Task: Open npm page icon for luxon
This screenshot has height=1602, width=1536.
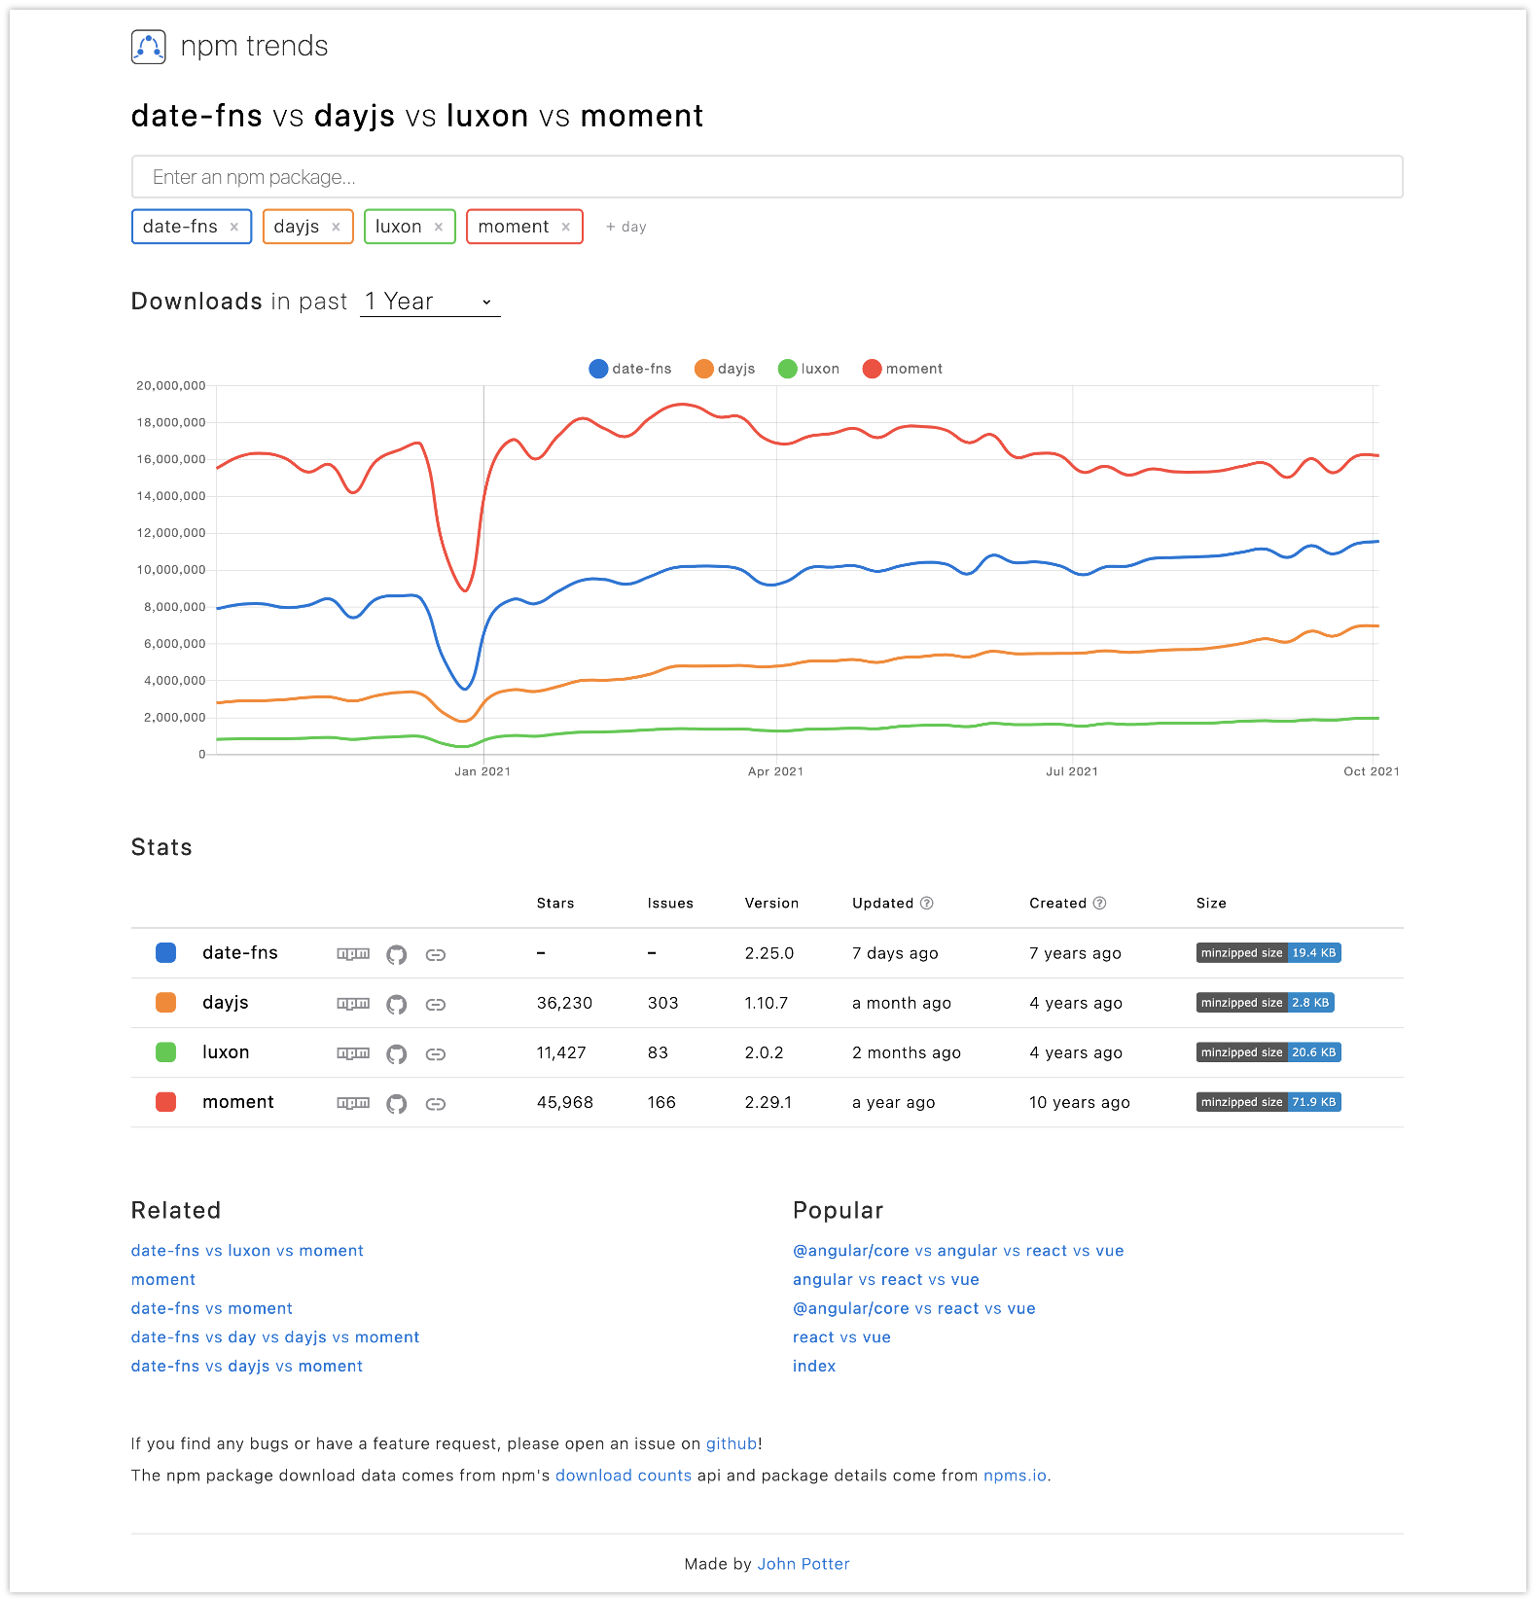Action: click(353, 1053)
